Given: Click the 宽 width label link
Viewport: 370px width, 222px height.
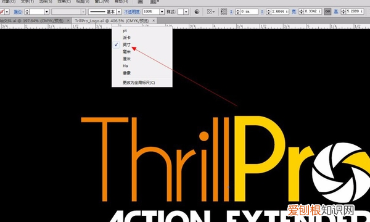Looking at the screenshot, I should (294, 12).
